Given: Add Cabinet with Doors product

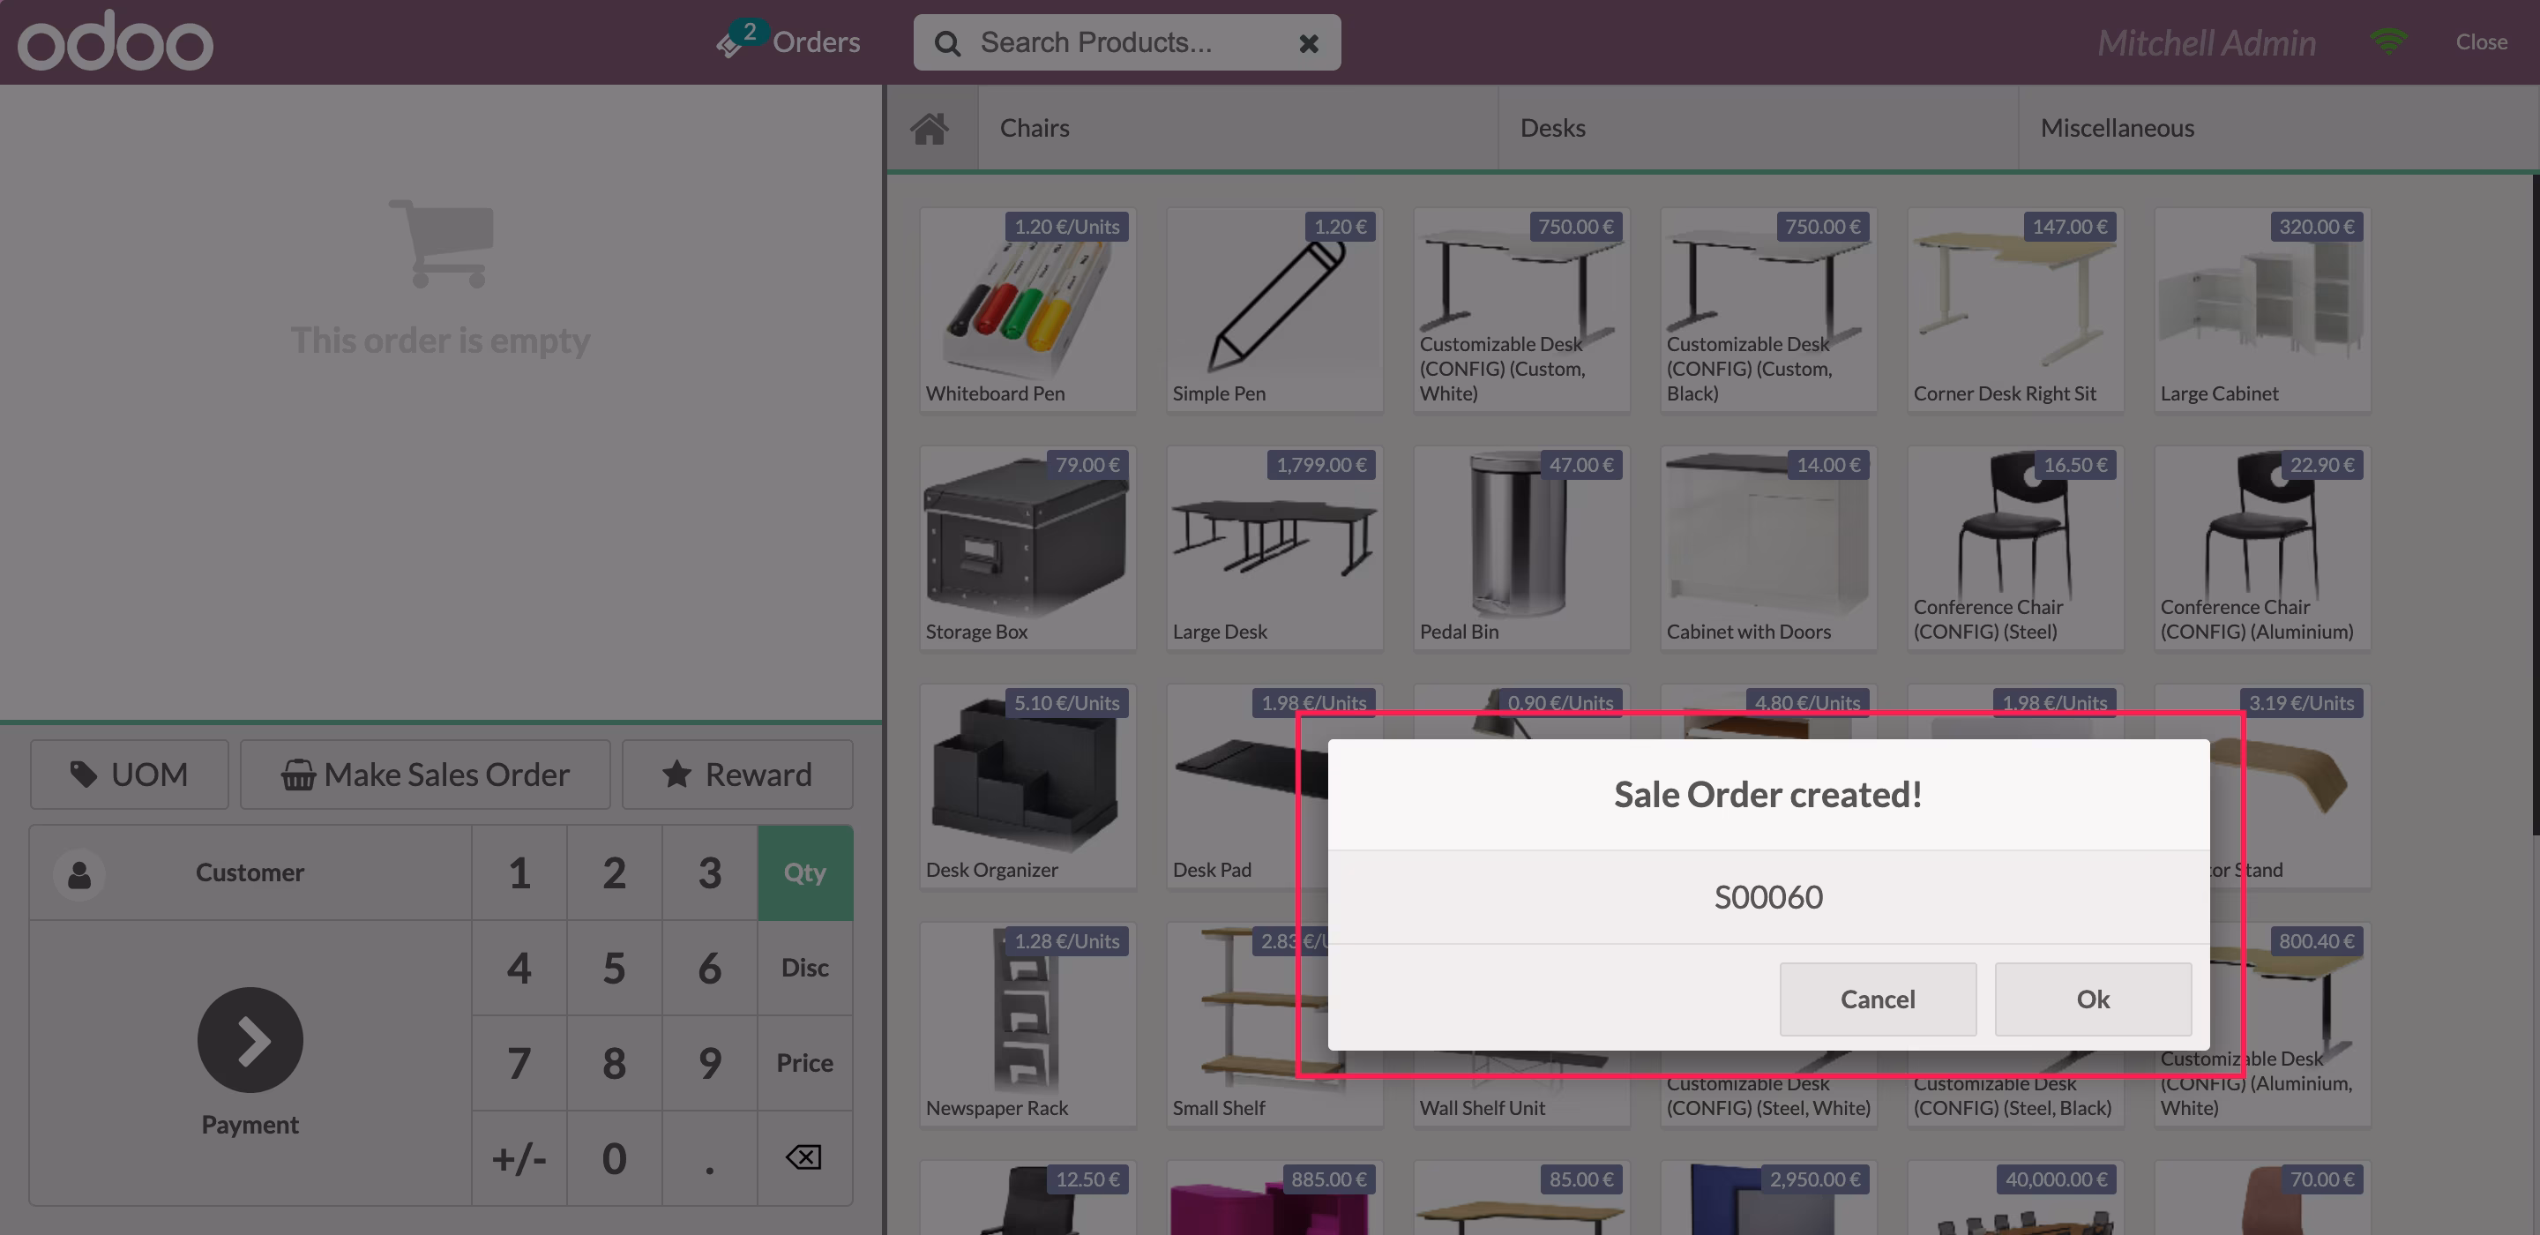Looking at the screenshot, I should click(1768, 548).
